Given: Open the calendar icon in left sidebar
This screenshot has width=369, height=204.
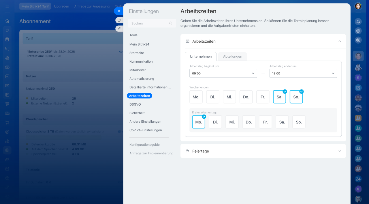Looking at the screenshot, I should click(7, 95).
